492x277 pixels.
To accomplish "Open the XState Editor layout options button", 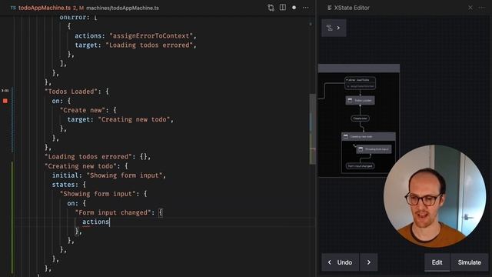I will 334,28.
